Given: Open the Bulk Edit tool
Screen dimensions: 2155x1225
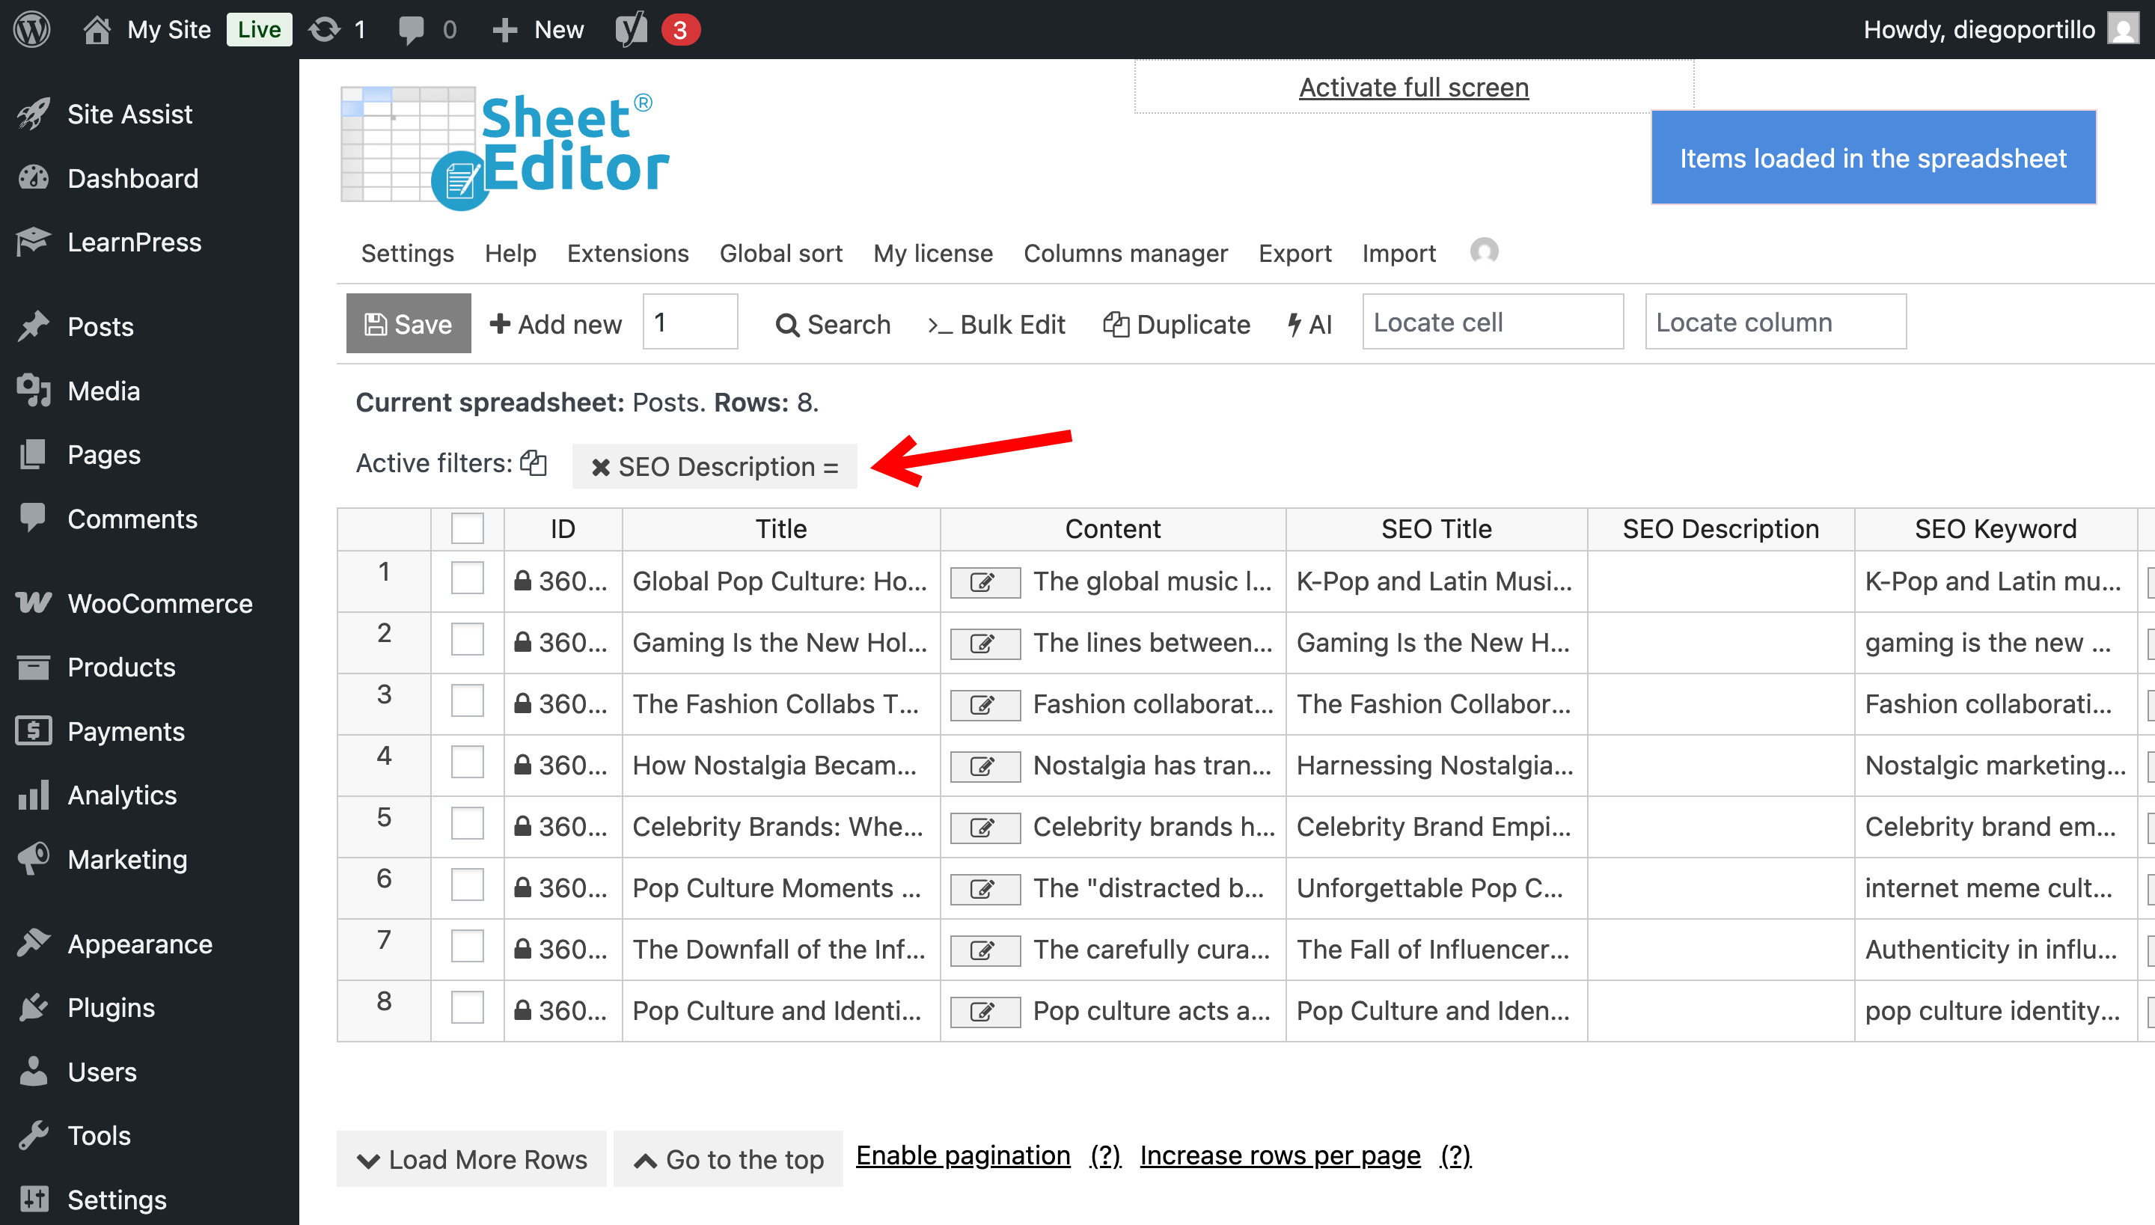Looking at the screenshot, I should click(996, 324).
